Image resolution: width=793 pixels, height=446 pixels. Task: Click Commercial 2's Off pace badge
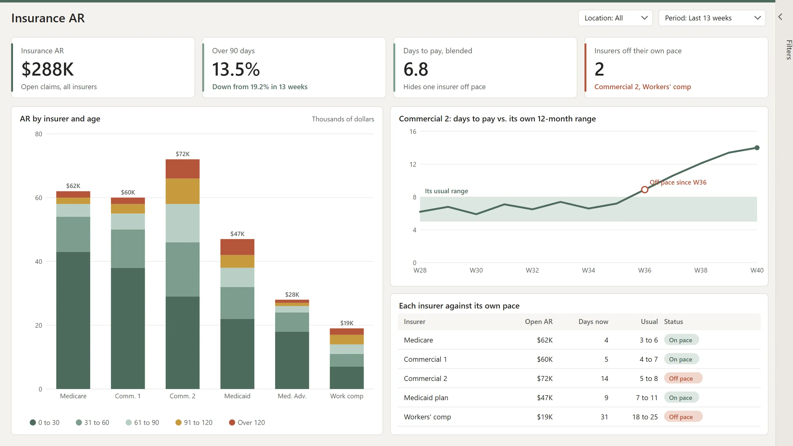tap(683, 378)
